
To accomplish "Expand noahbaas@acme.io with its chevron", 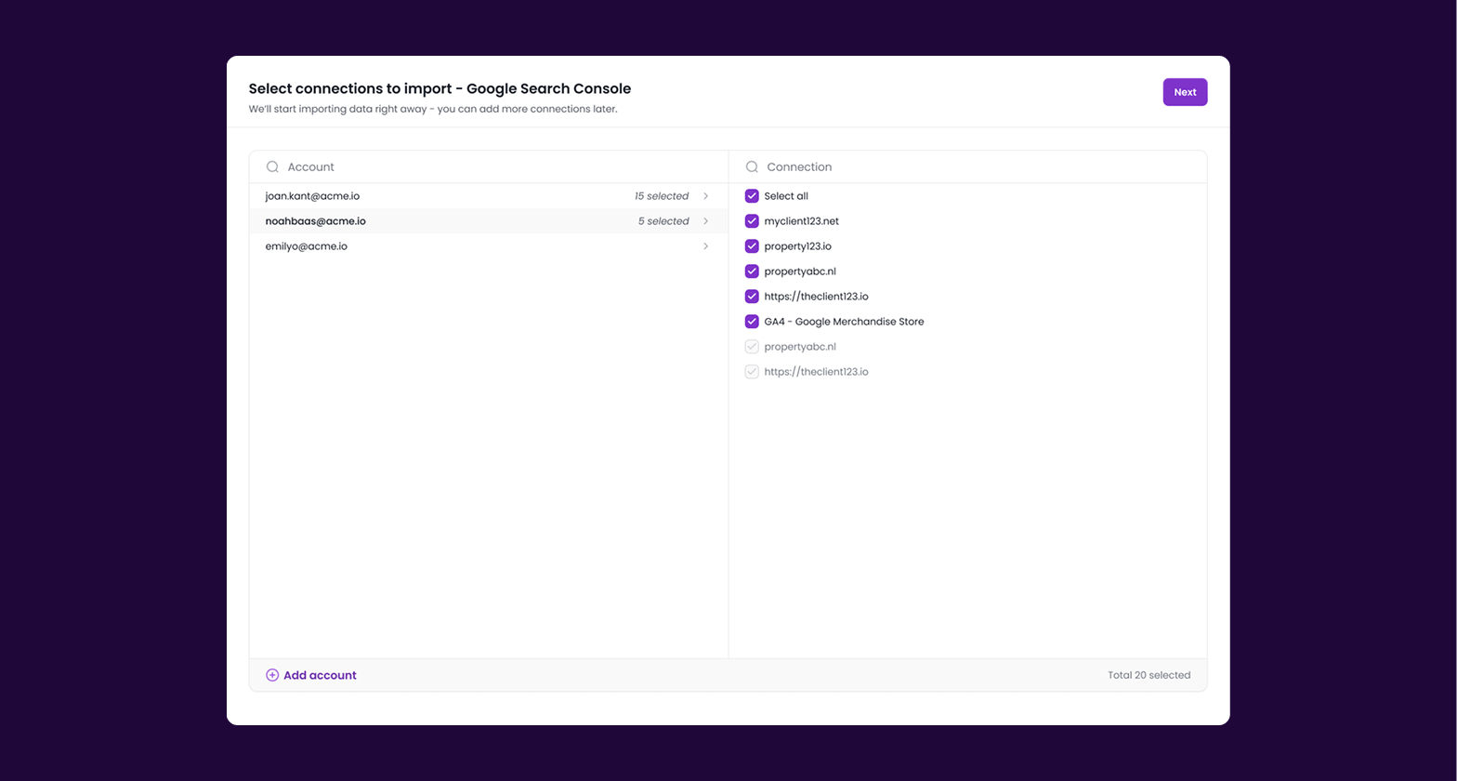I will tap(706, 221).
